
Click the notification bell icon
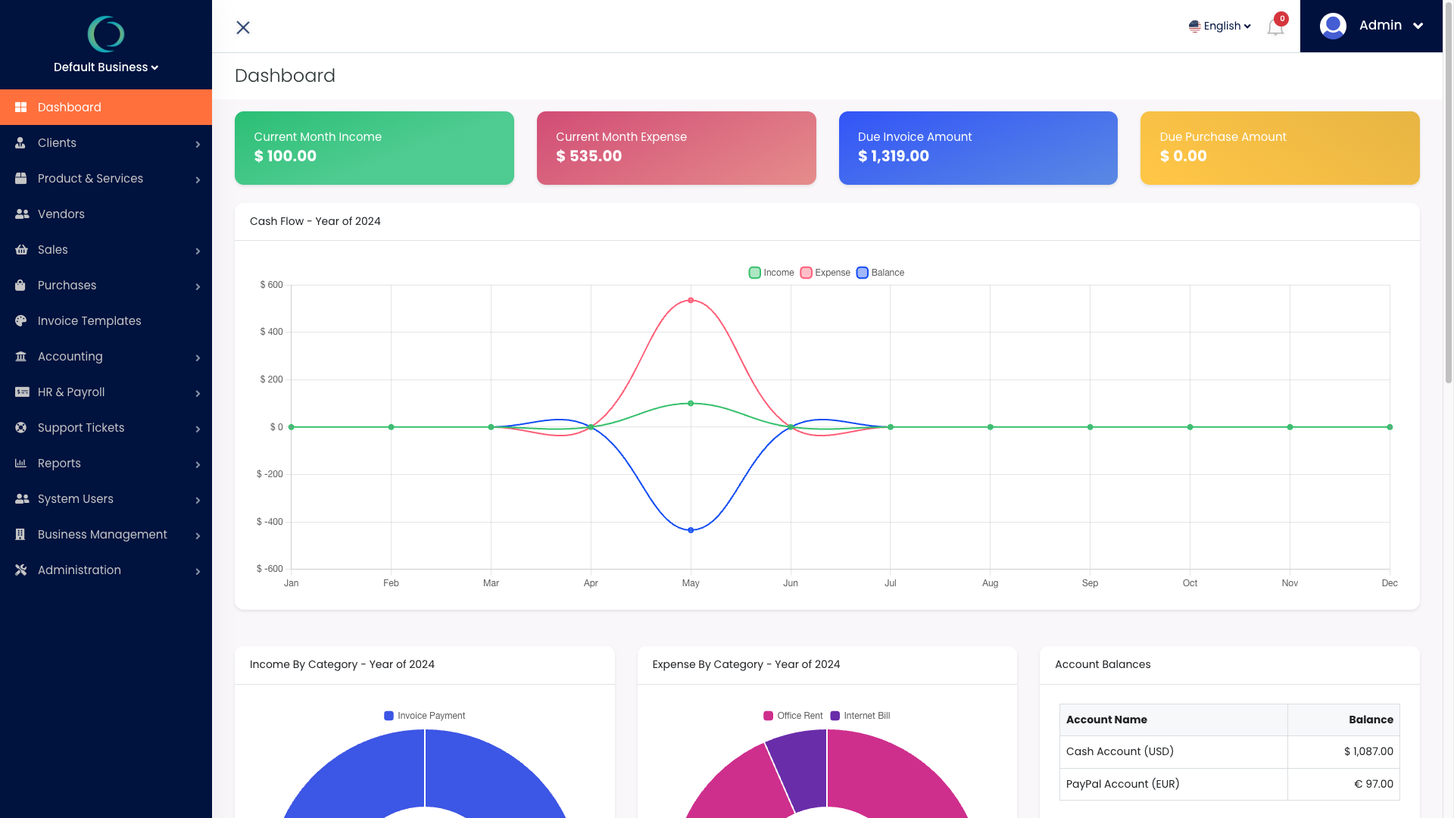(1275, 28)
